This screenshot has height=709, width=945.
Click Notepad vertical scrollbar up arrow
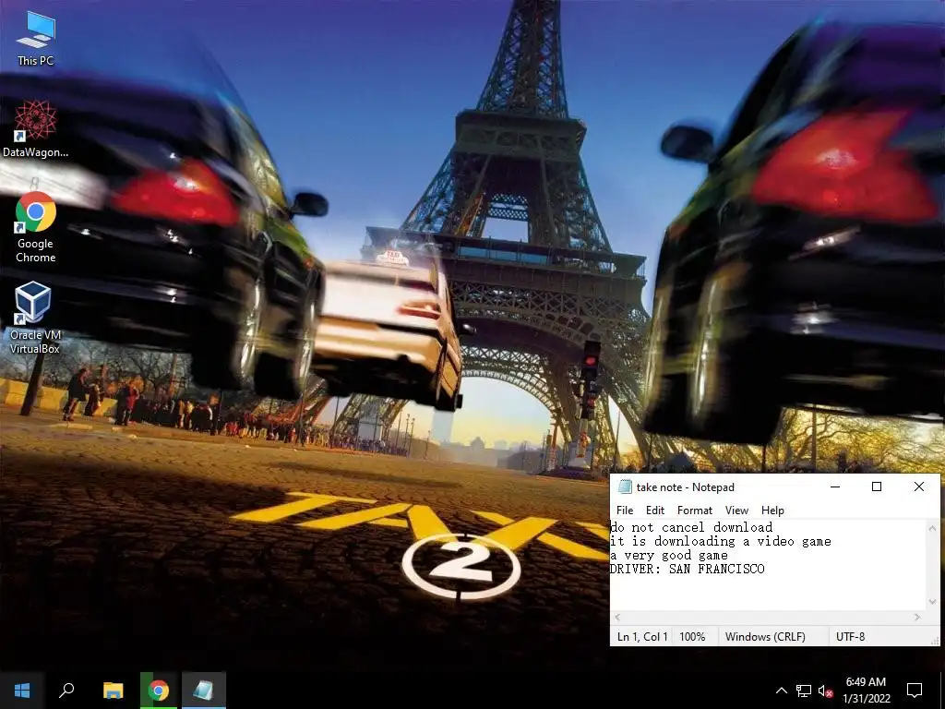click(933, 528)
